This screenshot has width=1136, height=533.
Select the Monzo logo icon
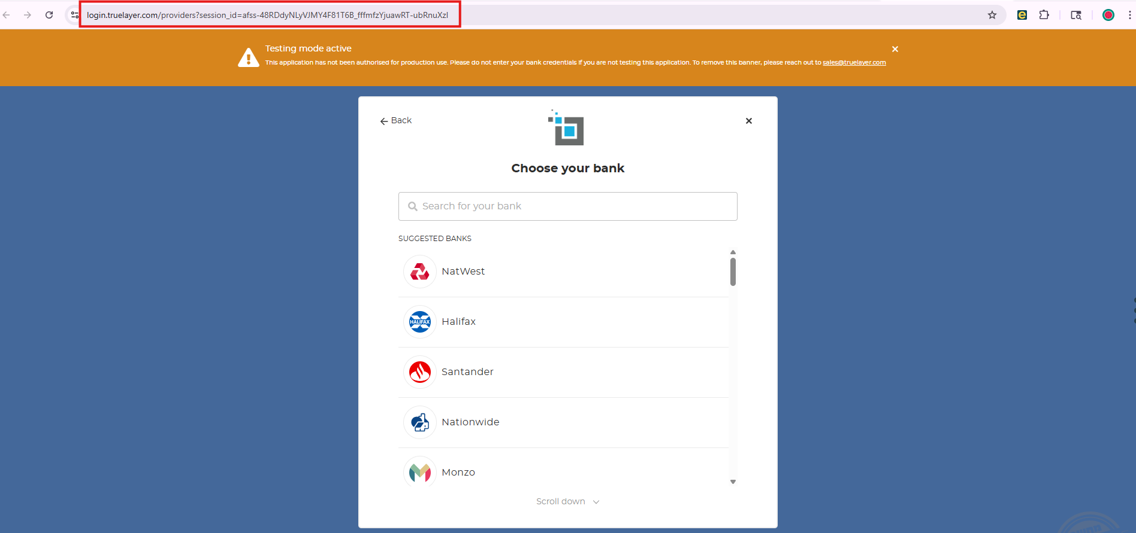420,471
